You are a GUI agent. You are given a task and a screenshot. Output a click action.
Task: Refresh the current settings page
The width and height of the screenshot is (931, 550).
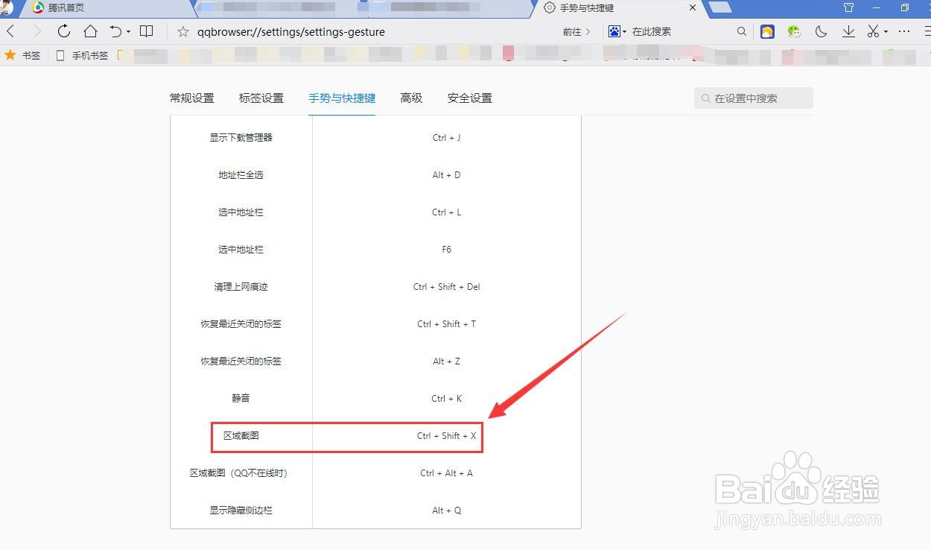pos(64,31)
